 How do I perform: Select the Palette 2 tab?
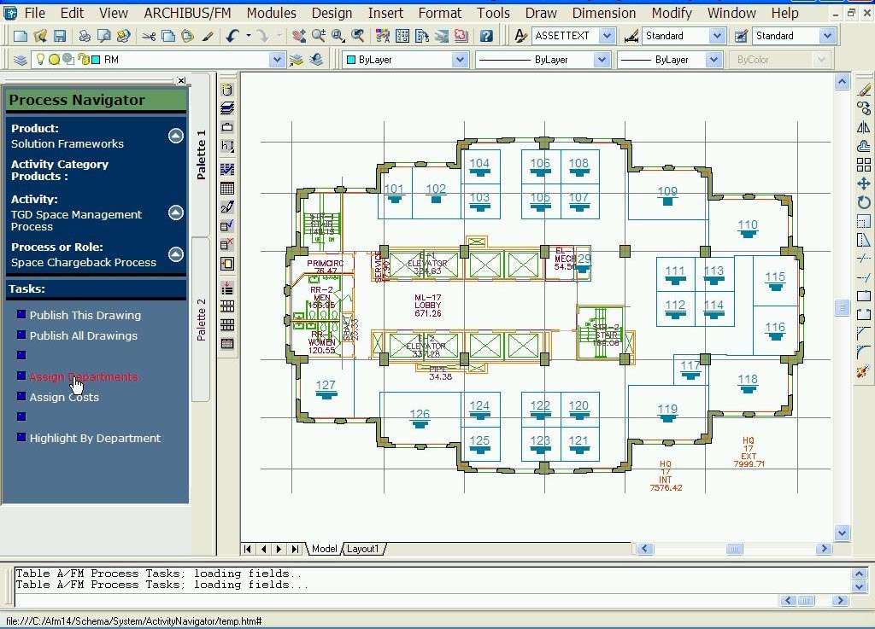click(x=201, y=320)
